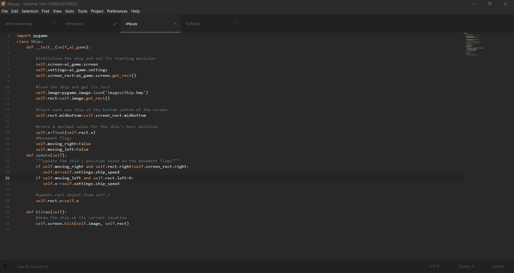Restore down the Sublime Text window
The image size is (514, 273).
pyautogui.click(x=490, y=4)
